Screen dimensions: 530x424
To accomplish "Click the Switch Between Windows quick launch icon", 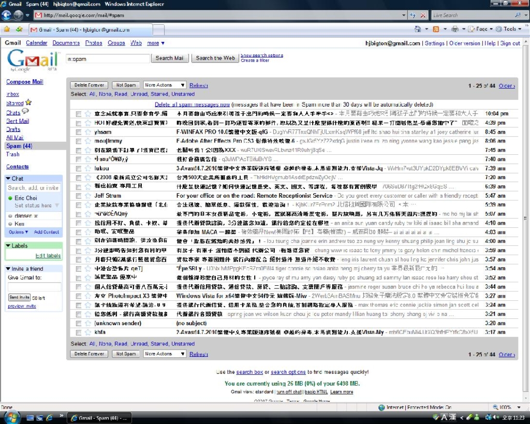I will 39,418.
